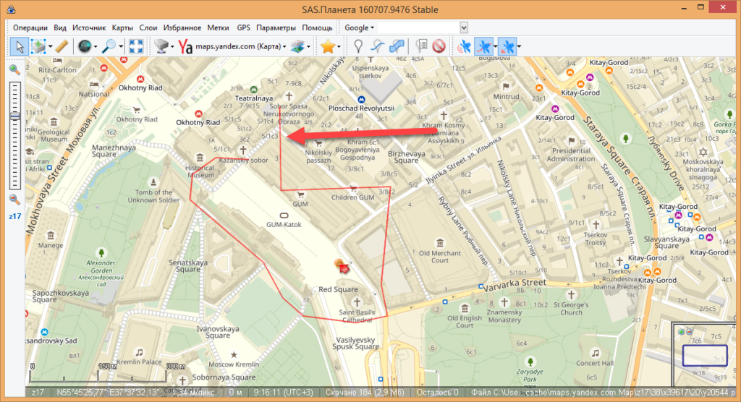Click the globe map icon in toolbar
Image resolution: width=741 pixels, height=402 pixels.
[x=84, y=46]
